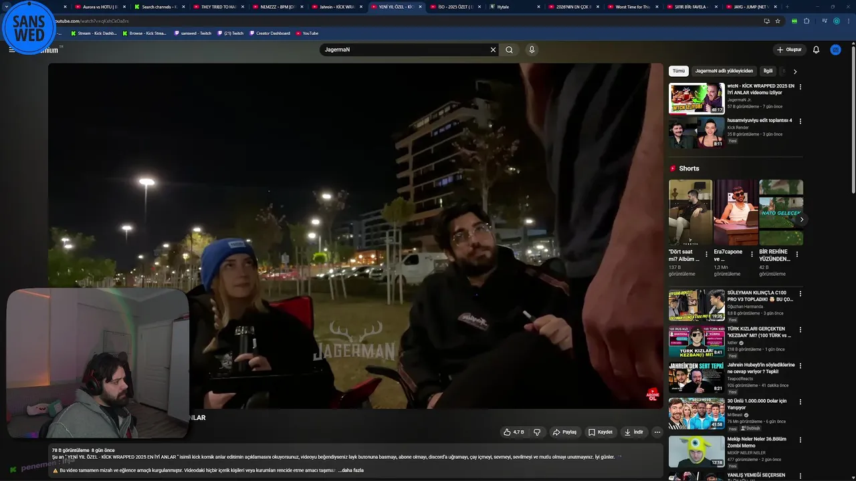Click the Oluştur create button
This screenshot has width=856, height=481.
(789, 49)
